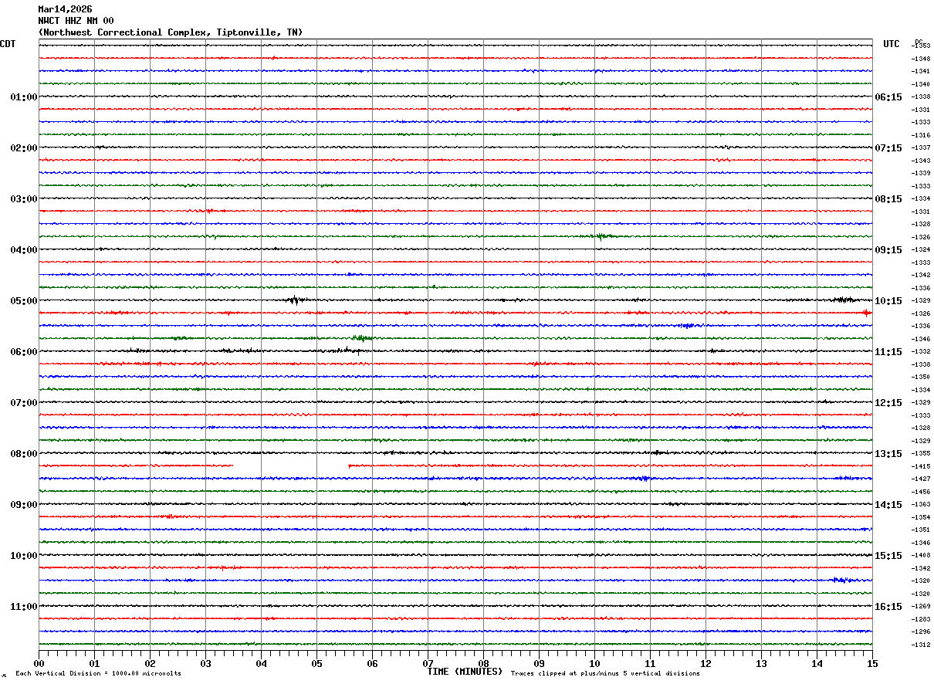Select the -1269 DC offset value
The width and height of the screenshot is (934, 684).
[x=921, y=607]
